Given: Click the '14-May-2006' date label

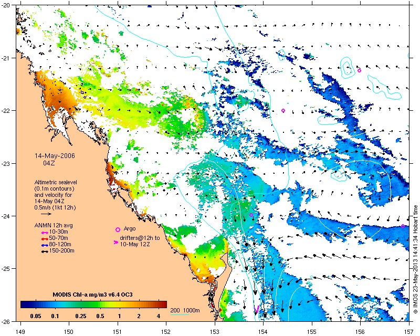Looking at the screenshot, I should click(55, 156).
